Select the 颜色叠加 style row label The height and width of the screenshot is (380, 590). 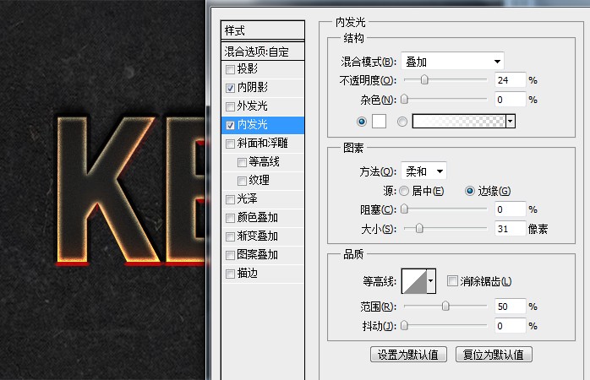point(257,218)
